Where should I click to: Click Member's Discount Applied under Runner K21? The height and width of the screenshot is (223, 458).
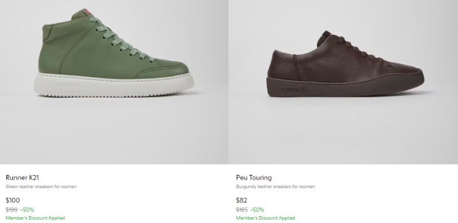(35, 218)
